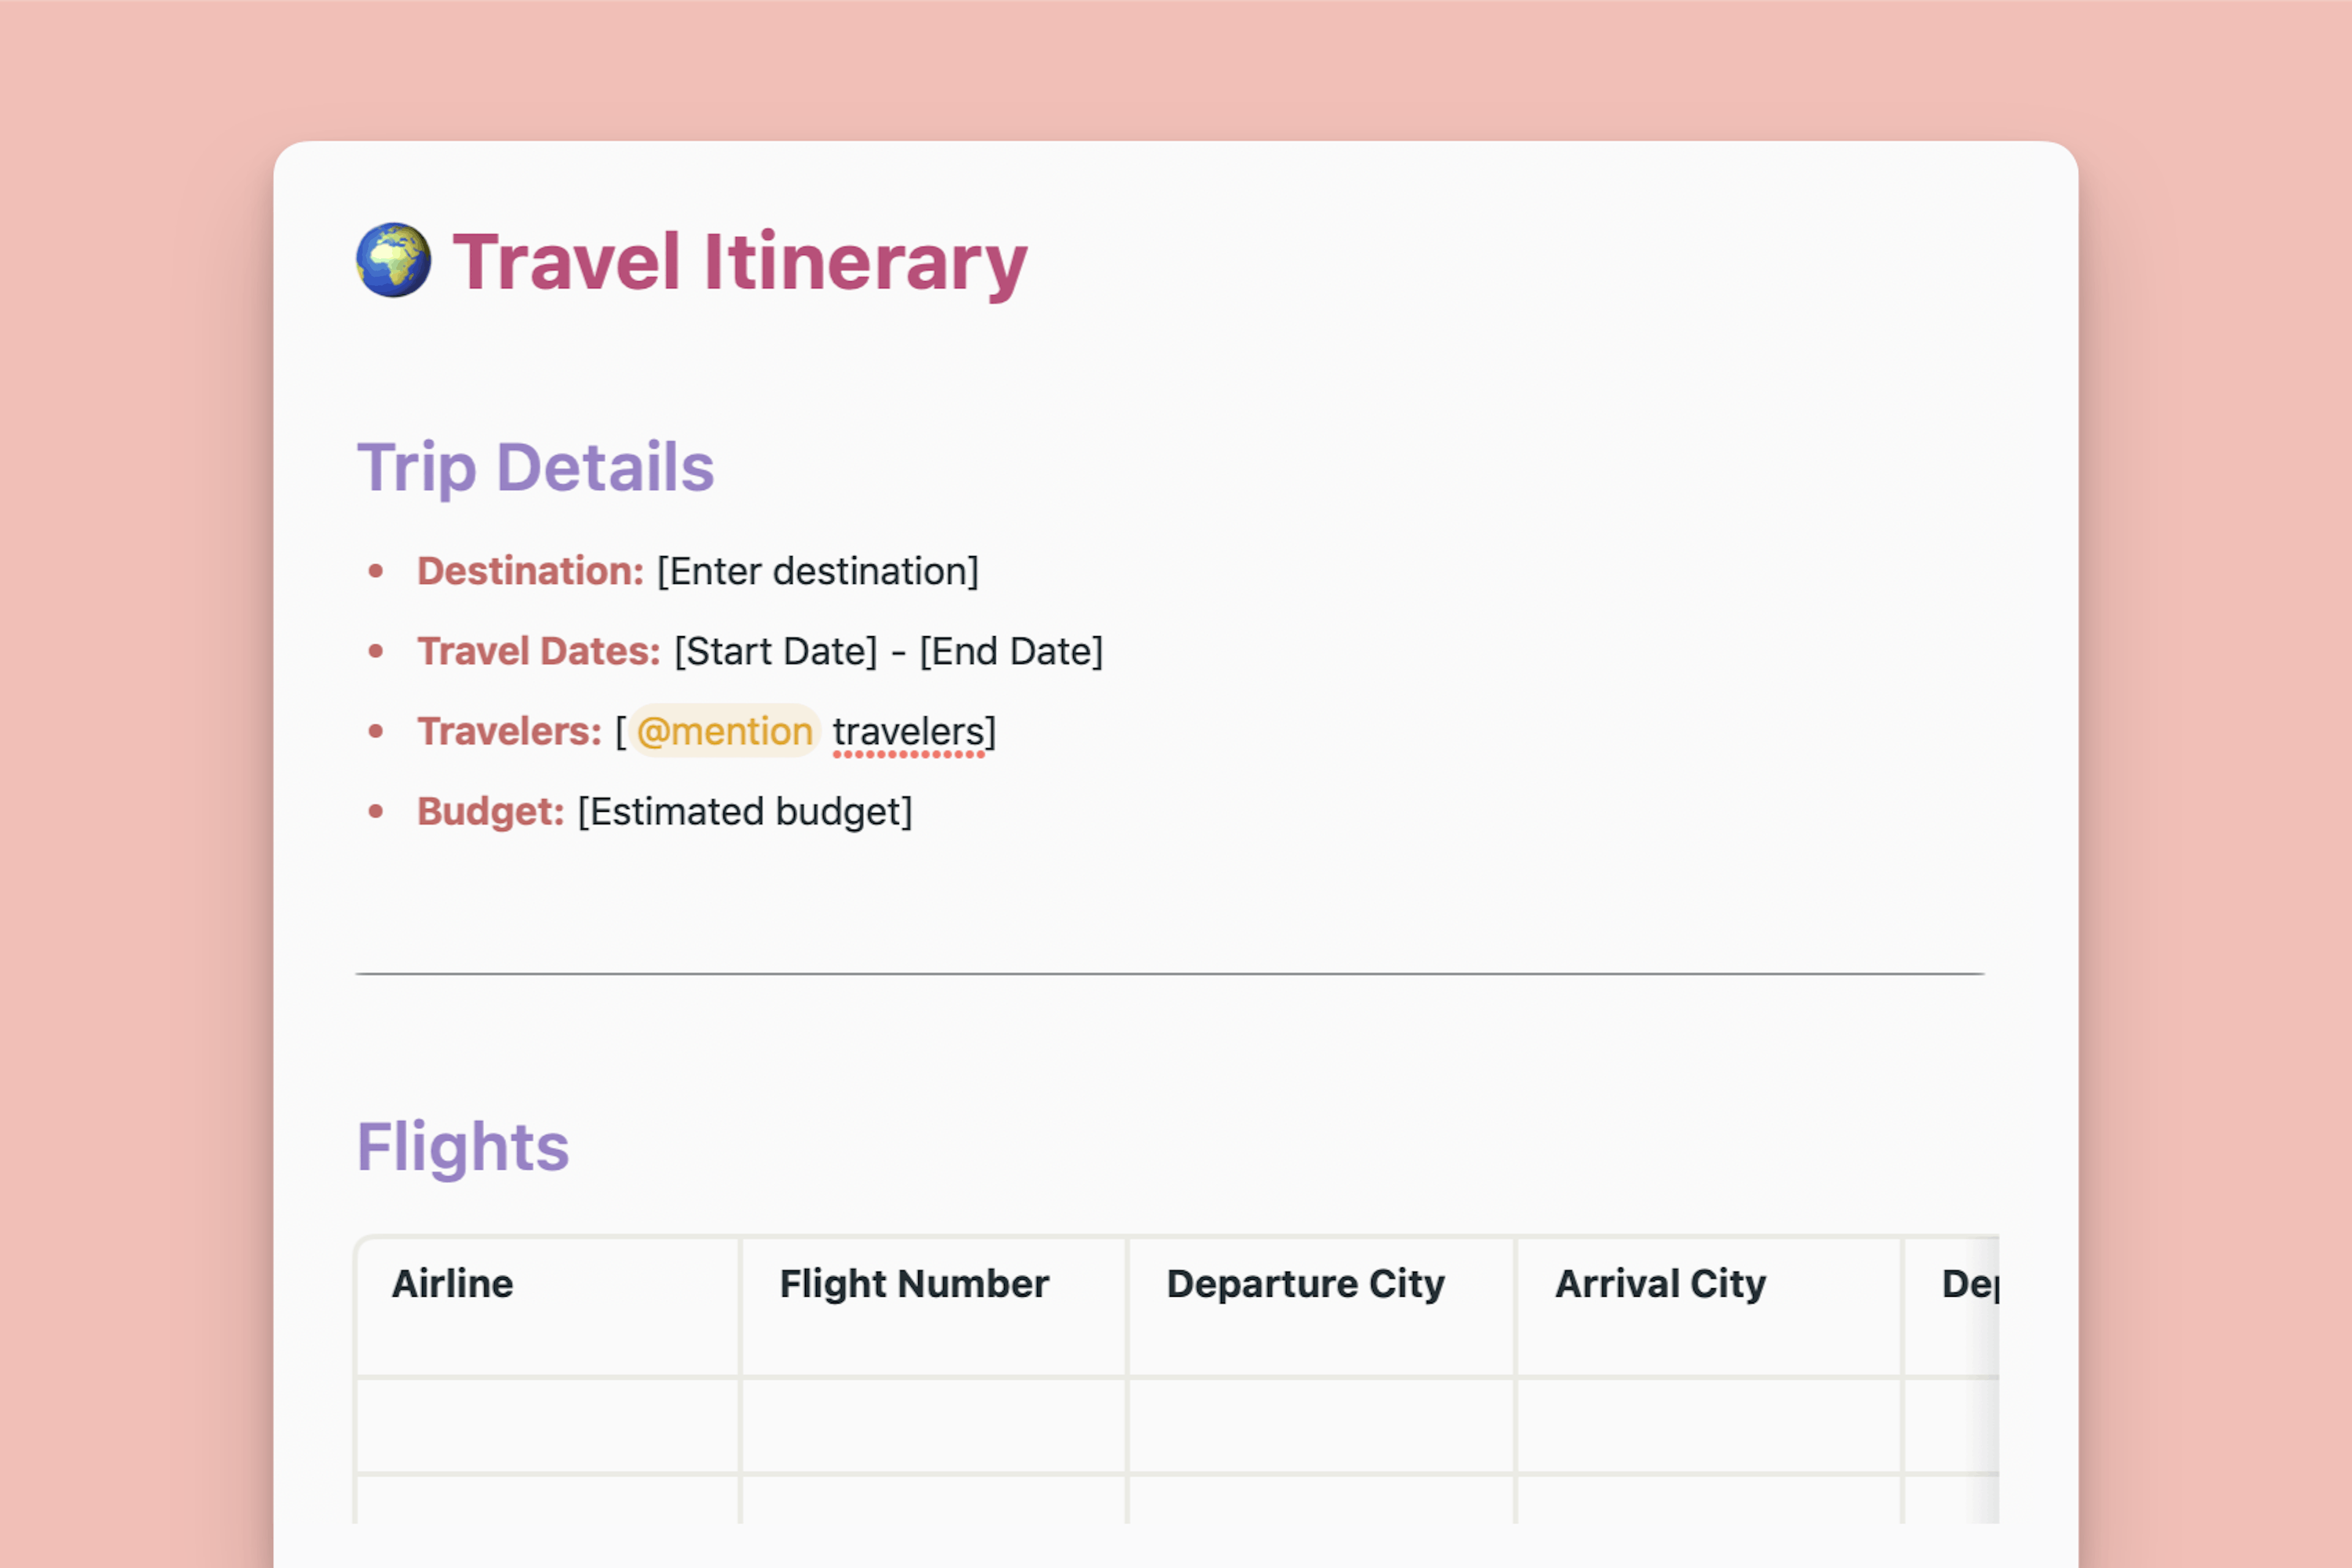Click the [Estimated budget] placeholder

(744, 811)
